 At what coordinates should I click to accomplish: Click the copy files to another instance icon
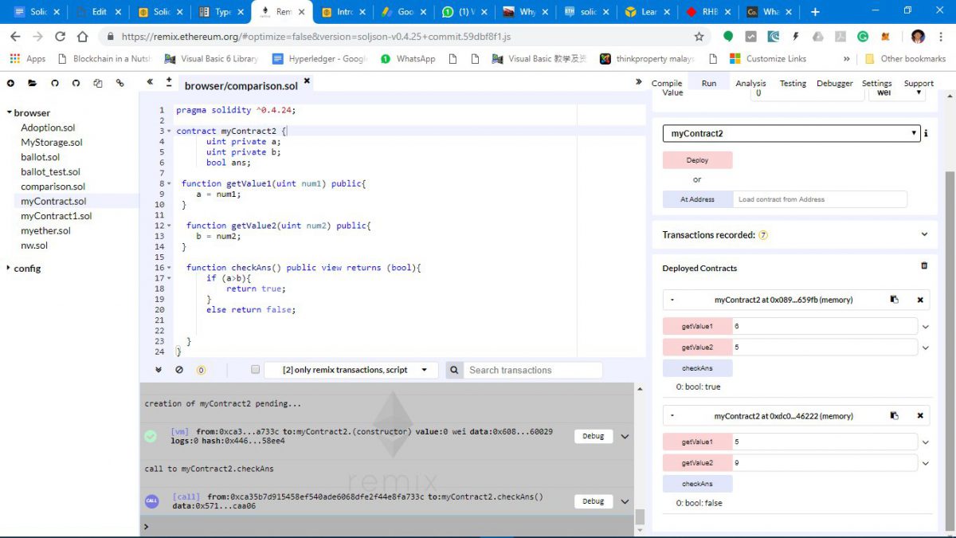pos(98,83)
